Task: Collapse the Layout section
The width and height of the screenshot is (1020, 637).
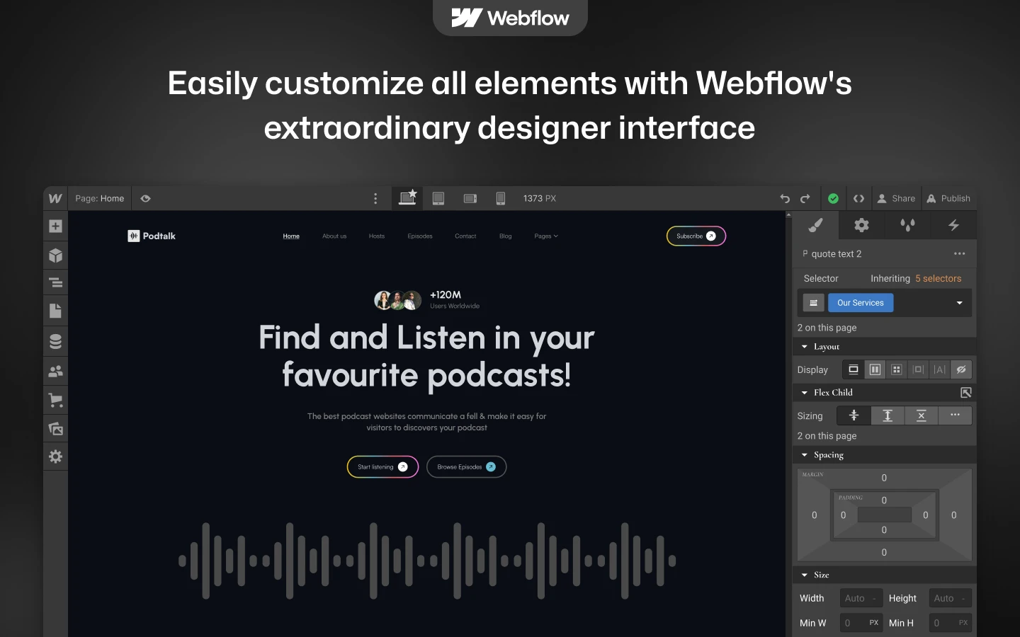Action: pyautogui.click(x=805, y=347)
